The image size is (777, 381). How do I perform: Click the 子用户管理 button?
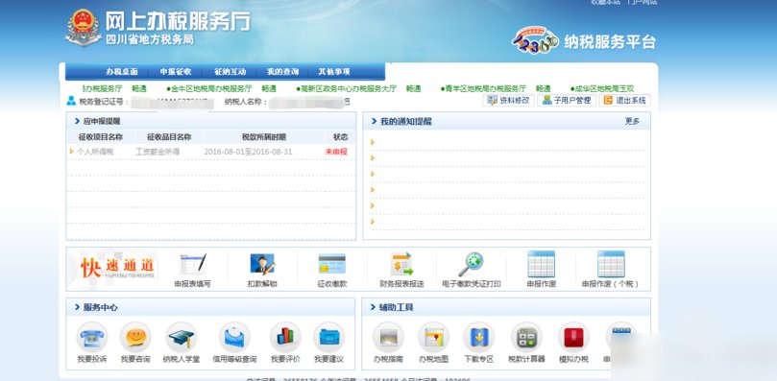[567, 100]
